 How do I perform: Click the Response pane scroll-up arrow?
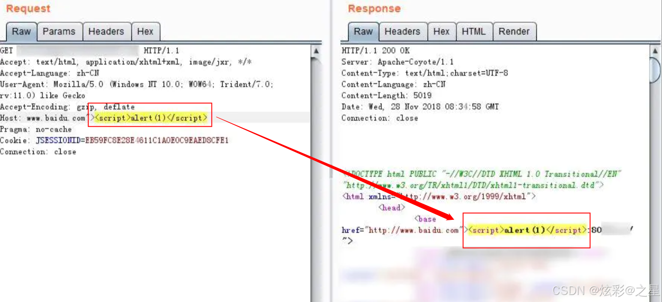655,52
